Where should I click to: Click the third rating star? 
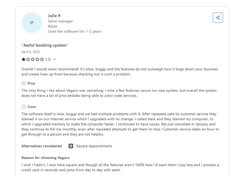tap(33, 59)
